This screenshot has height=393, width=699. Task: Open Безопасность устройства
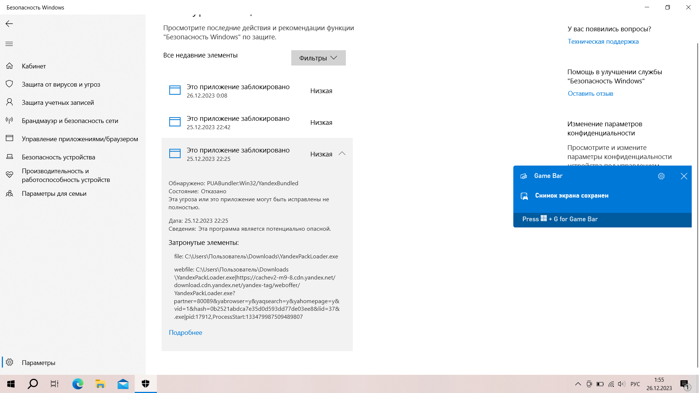73,157
